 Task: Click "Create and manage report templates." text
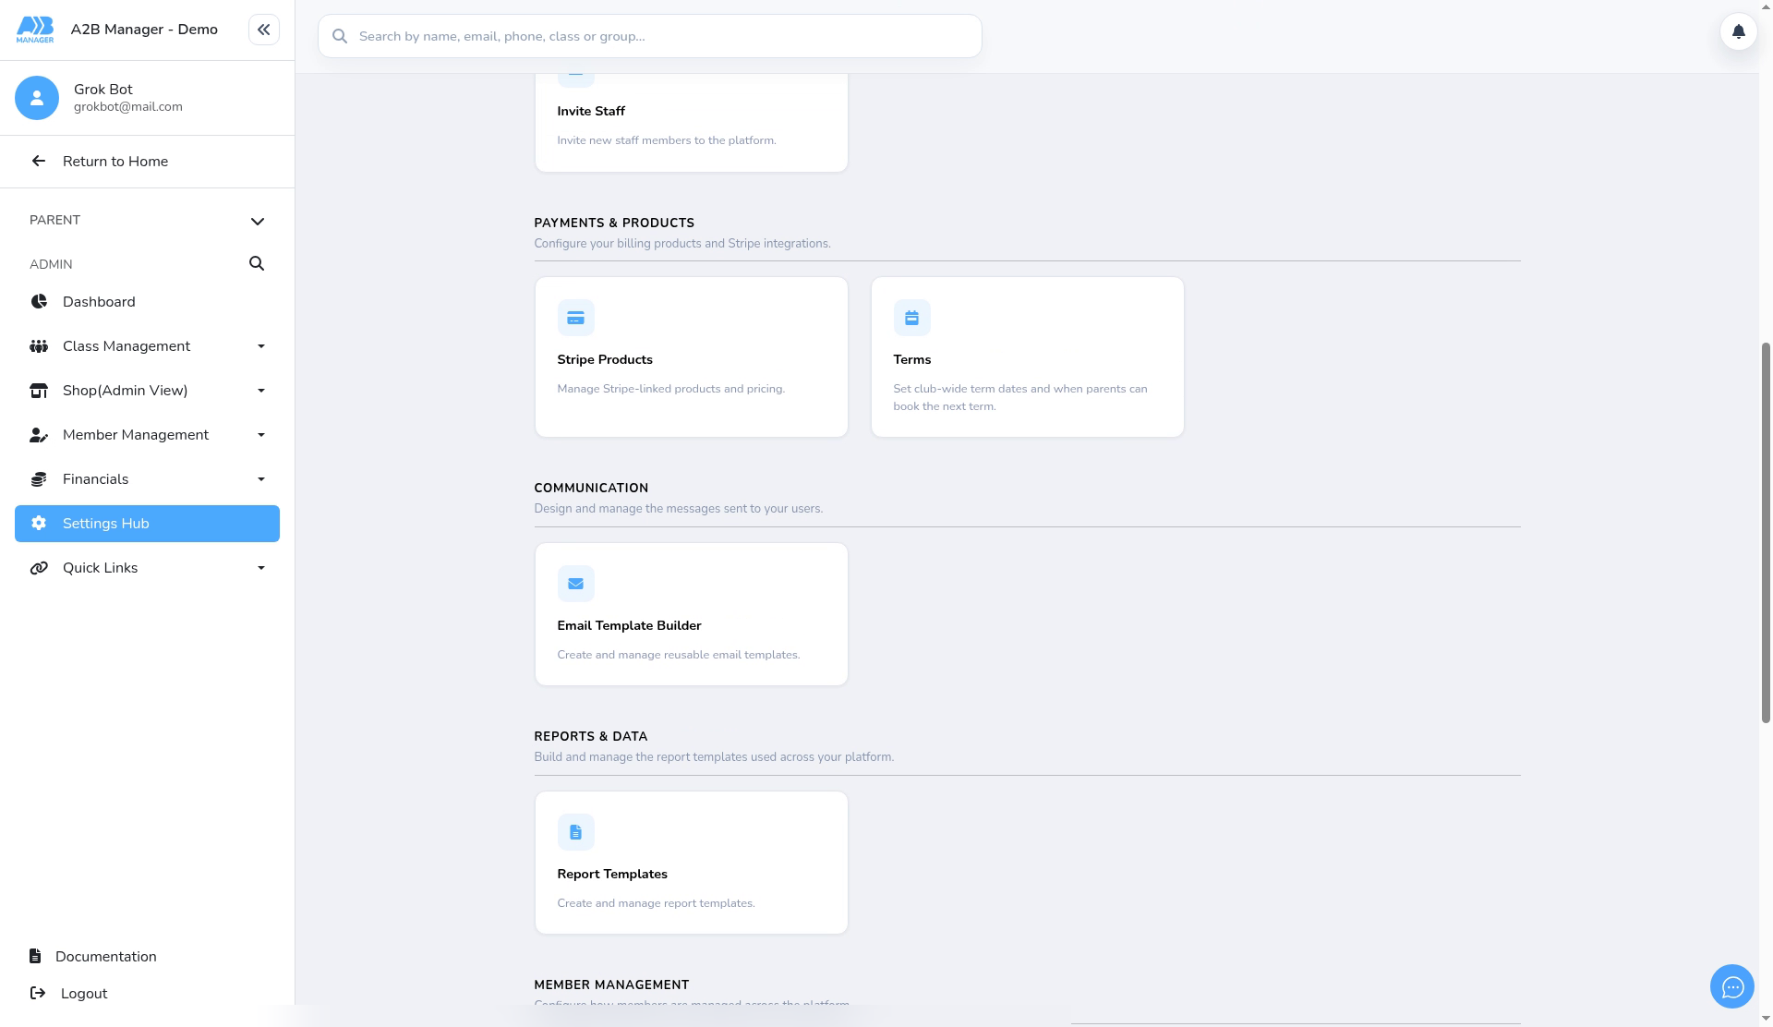656,903
